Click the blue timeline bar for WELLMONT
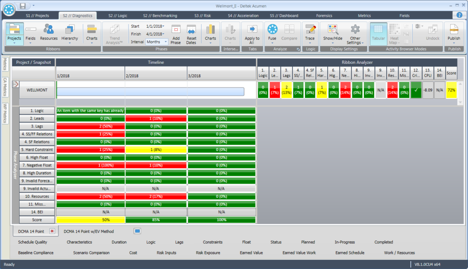468x269 pixels. 151,90
